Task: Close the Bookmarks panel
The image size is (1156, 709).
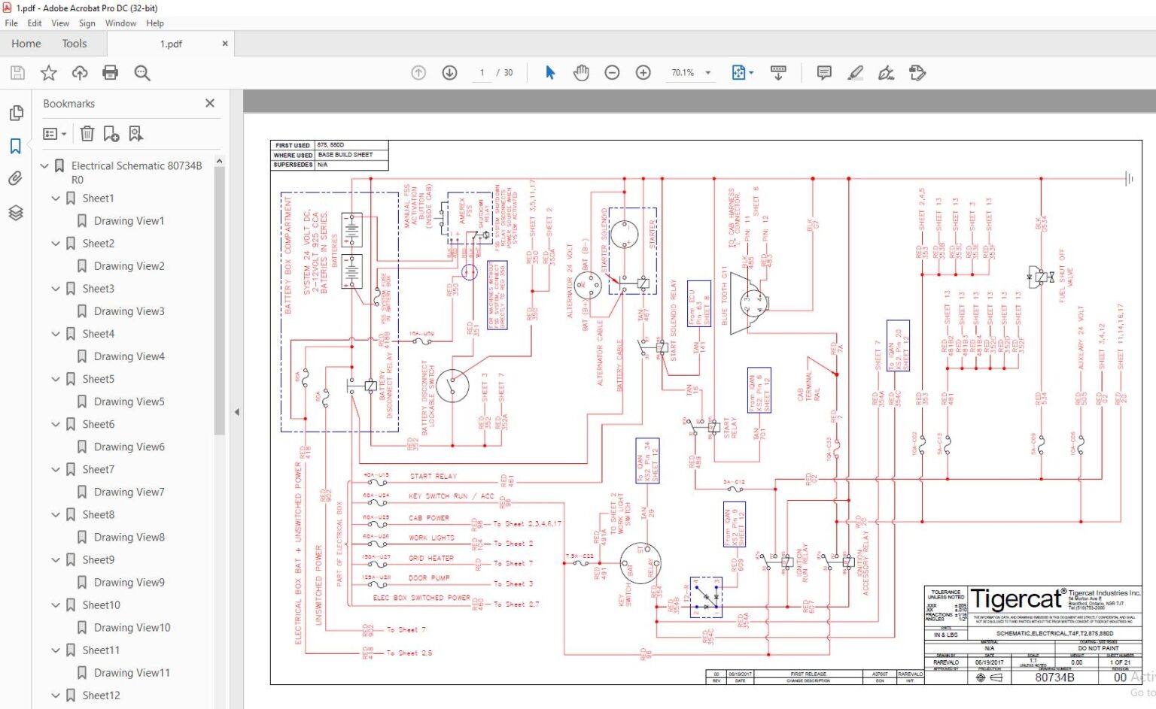Action: point(210,103)
